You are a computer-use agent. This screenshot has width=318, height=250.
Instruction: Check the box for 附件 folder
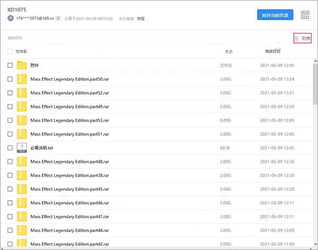[x=11, y=65]
